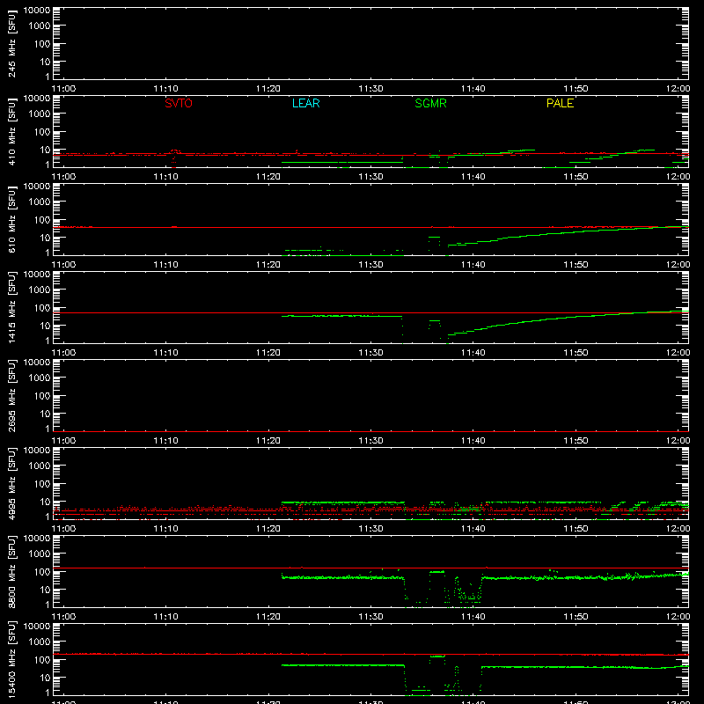704x704 pixels.
Task: Click 11:00 tick label below 1415 MHz plot
Action: click(63, 353)
